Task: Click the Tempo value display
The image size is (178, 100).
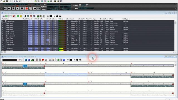Action: click(83, 6)
